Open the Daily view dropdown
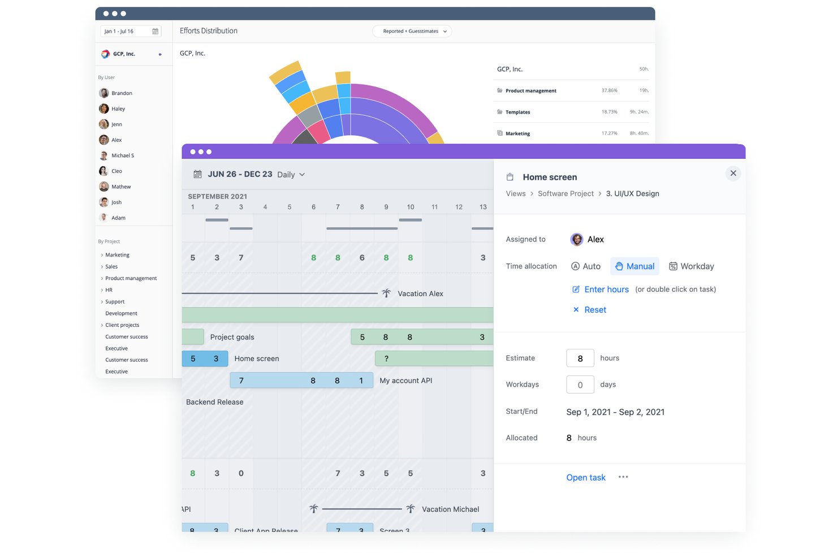The height and width of the screenshot is (558, 837). pyautogui.click(x=291, y=175)
